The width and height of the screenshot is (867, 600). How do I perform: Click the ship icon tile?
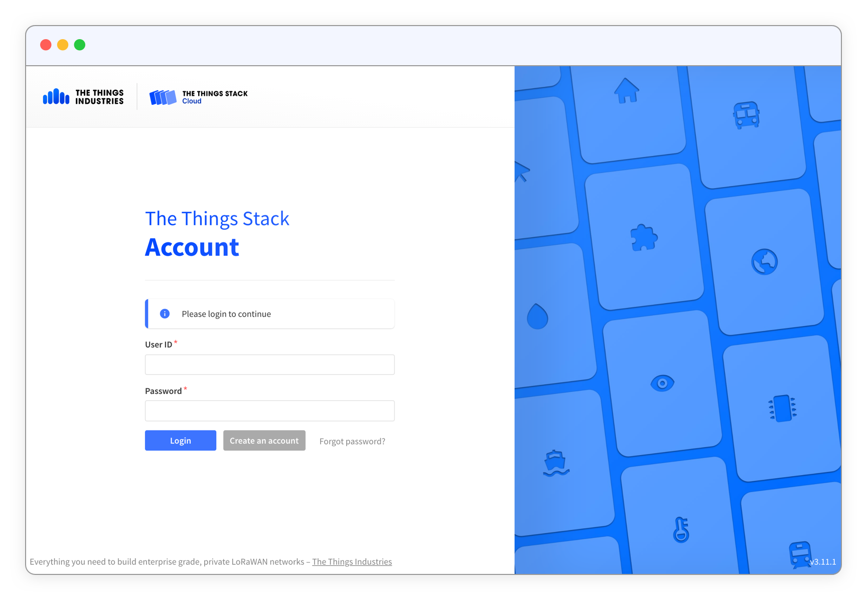pos(556,463)
